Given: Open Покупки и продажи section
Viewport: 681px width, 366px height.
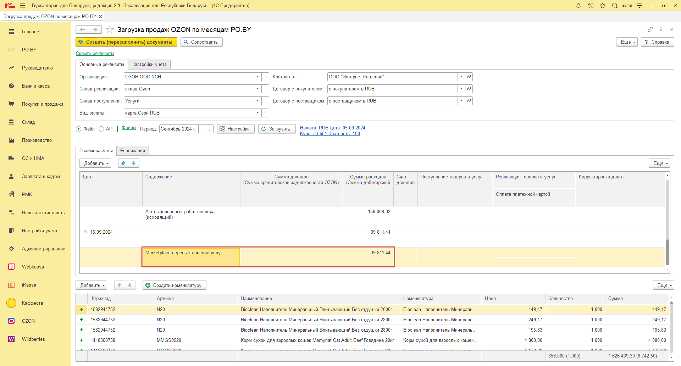Looking at the screenshot, I should (x=42, y=104).
